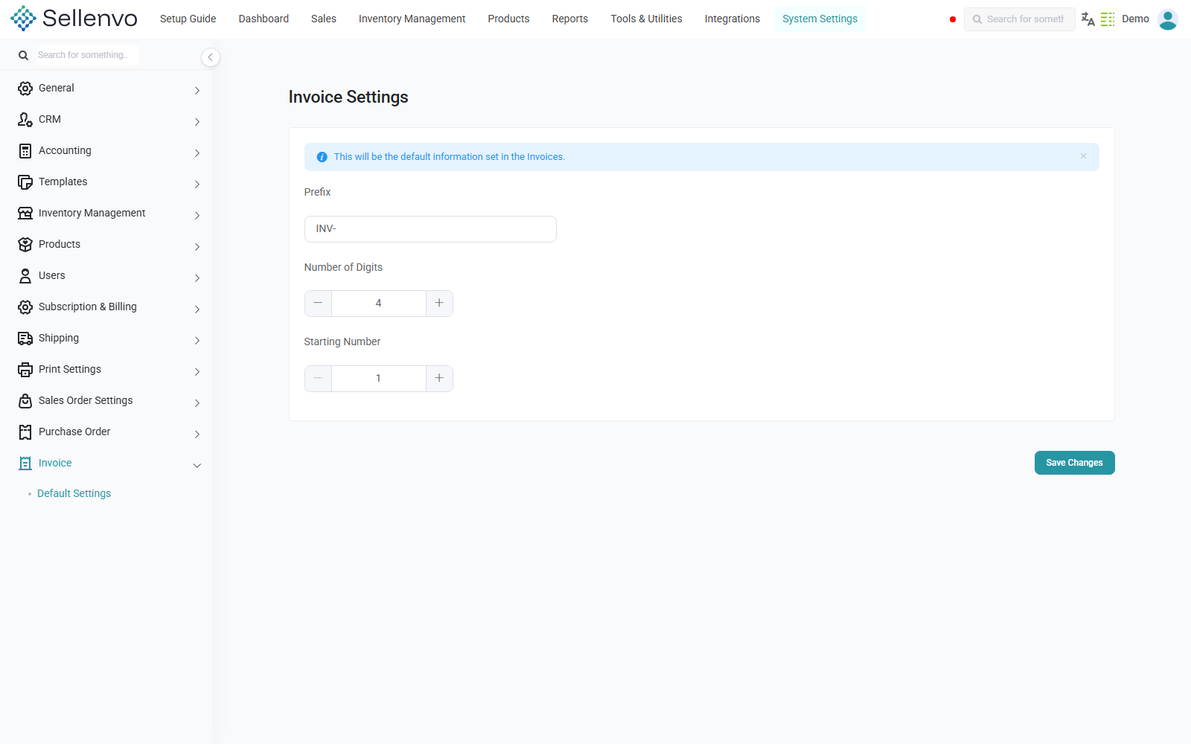
Task: Click the Starting Number value field
Action: click(378, 379)
